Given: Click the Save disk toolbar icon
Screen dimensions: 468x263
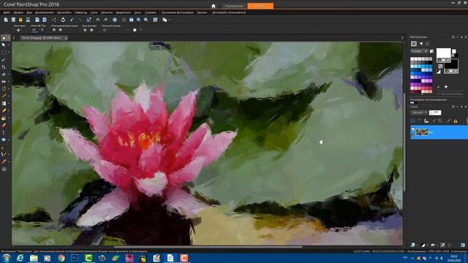Looking at the screenshot, I should 37,20.
